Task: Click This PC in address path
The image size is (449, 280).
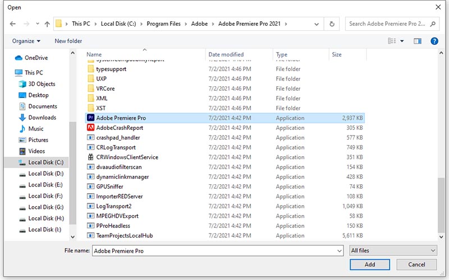Action: (x=81, y=24)
